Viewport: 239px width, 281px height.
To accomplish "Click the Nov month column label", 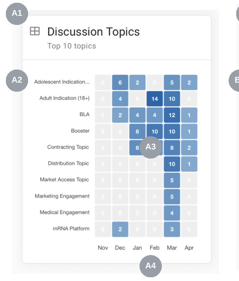I will tap(103, 248).
